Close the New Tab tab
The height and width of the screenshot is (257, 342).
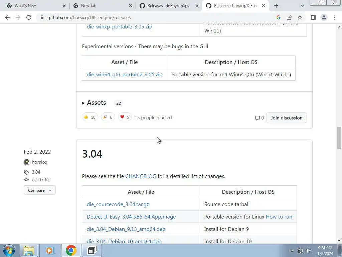point(131,6)
